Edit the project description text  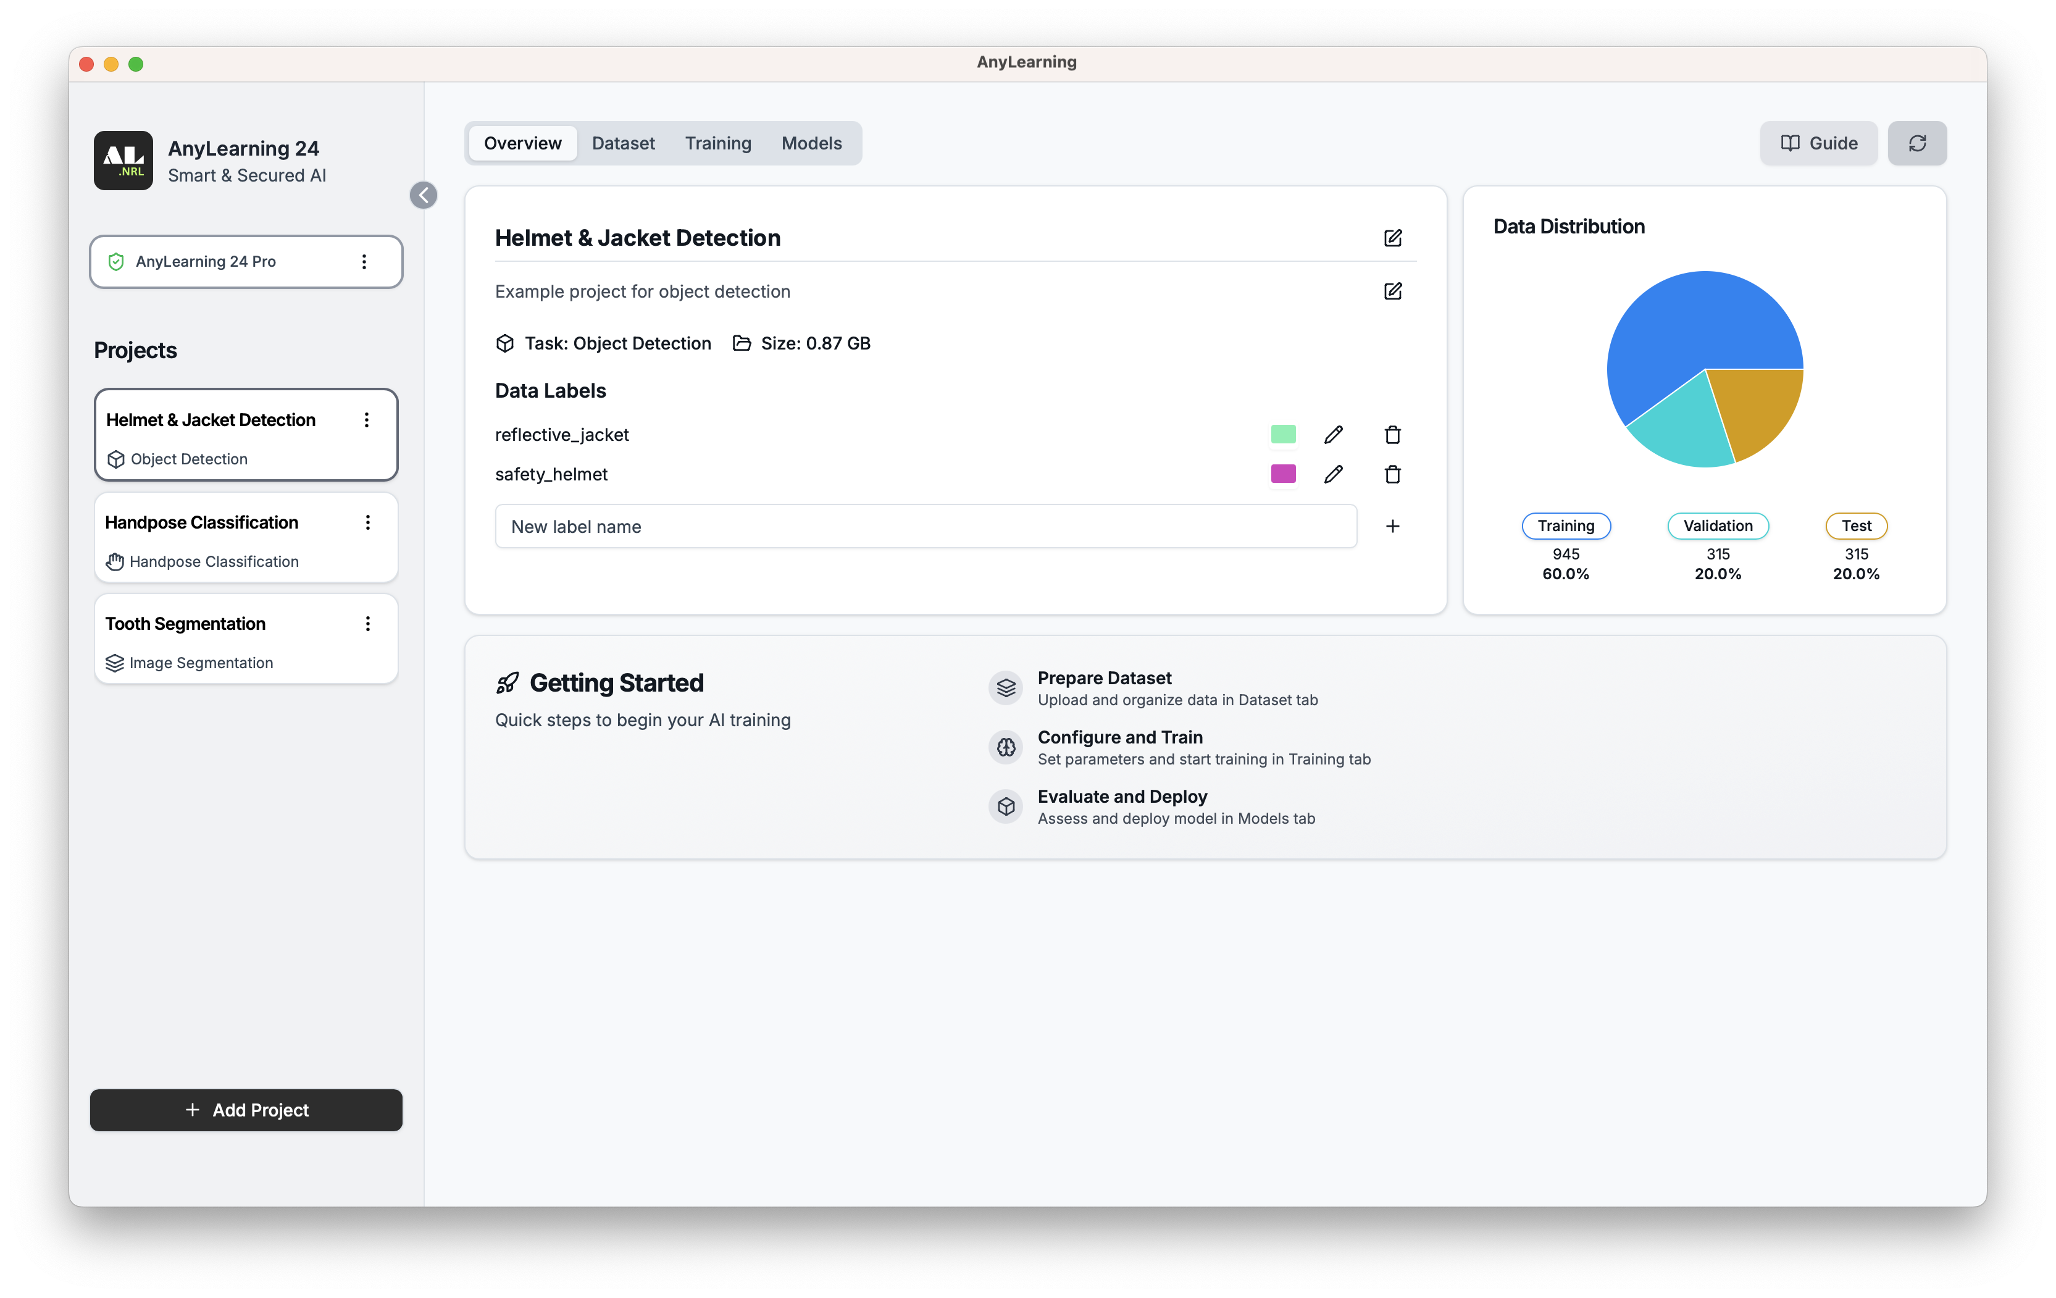coord(1392,291)
